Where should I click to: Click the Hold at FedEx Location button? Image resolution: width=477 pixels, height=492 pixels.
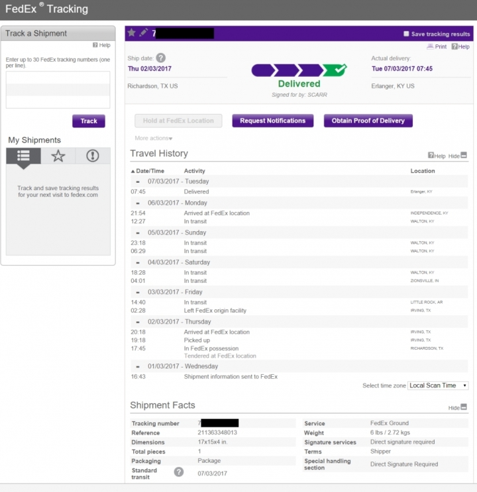tap(178, 121)
